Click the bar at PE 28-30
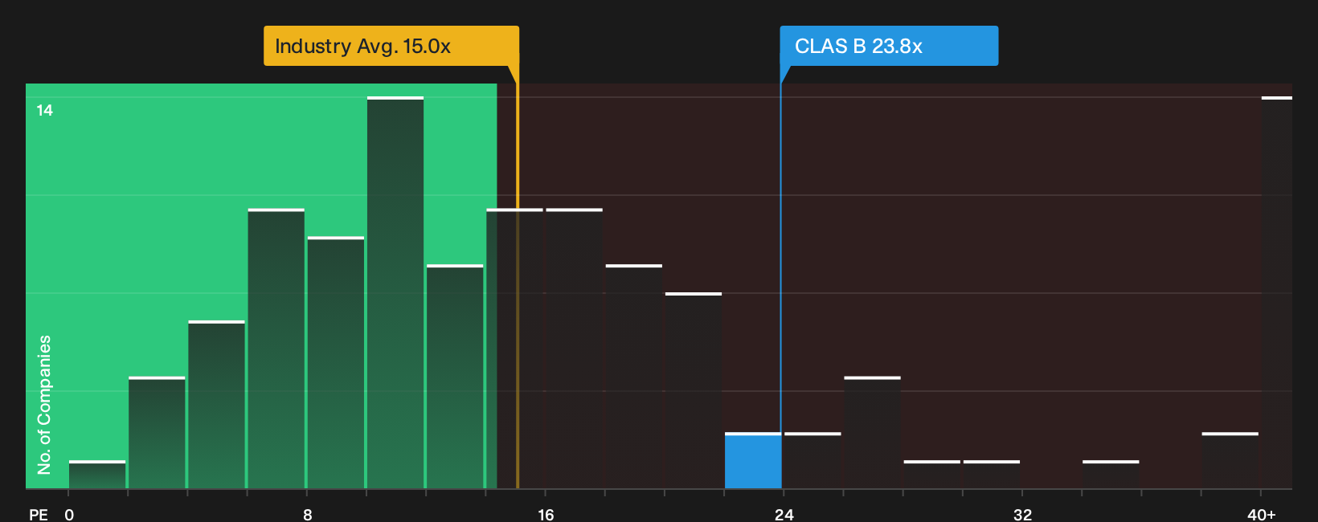This screenshot has width=1318, height=522. (x=932, y=474)
